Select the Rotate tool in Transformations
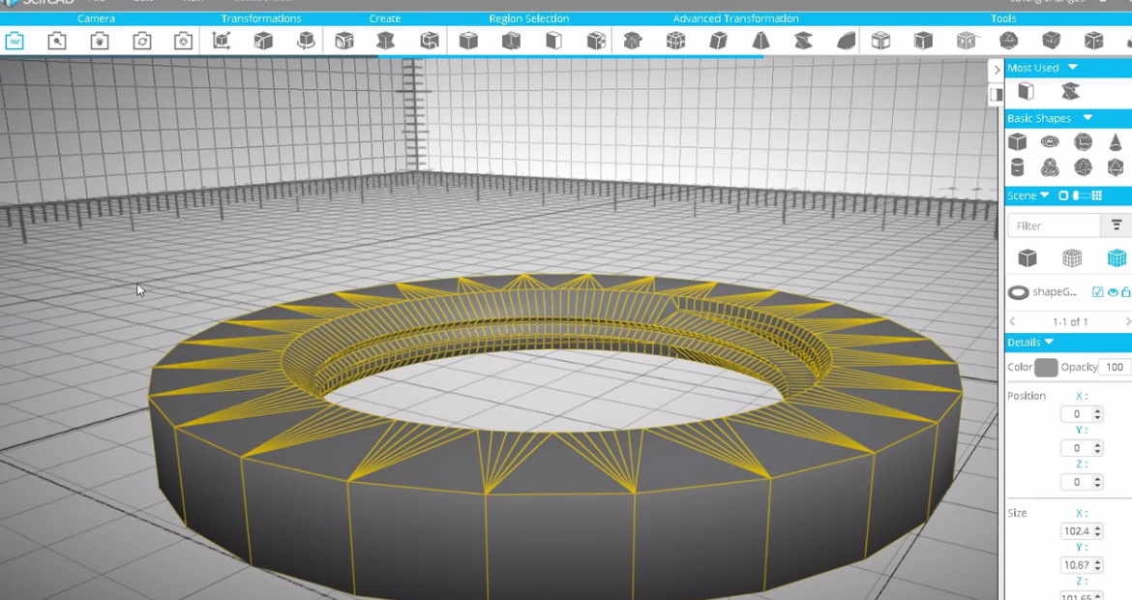This screenshot has width=1132, height=600. [306, 42]
